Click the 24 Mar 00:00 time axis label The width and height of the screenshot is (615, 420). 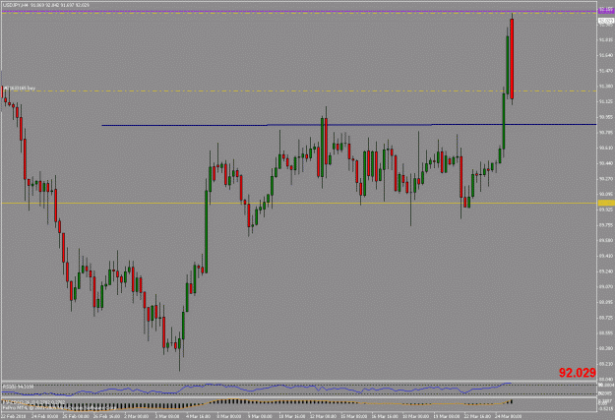point(509,416)
